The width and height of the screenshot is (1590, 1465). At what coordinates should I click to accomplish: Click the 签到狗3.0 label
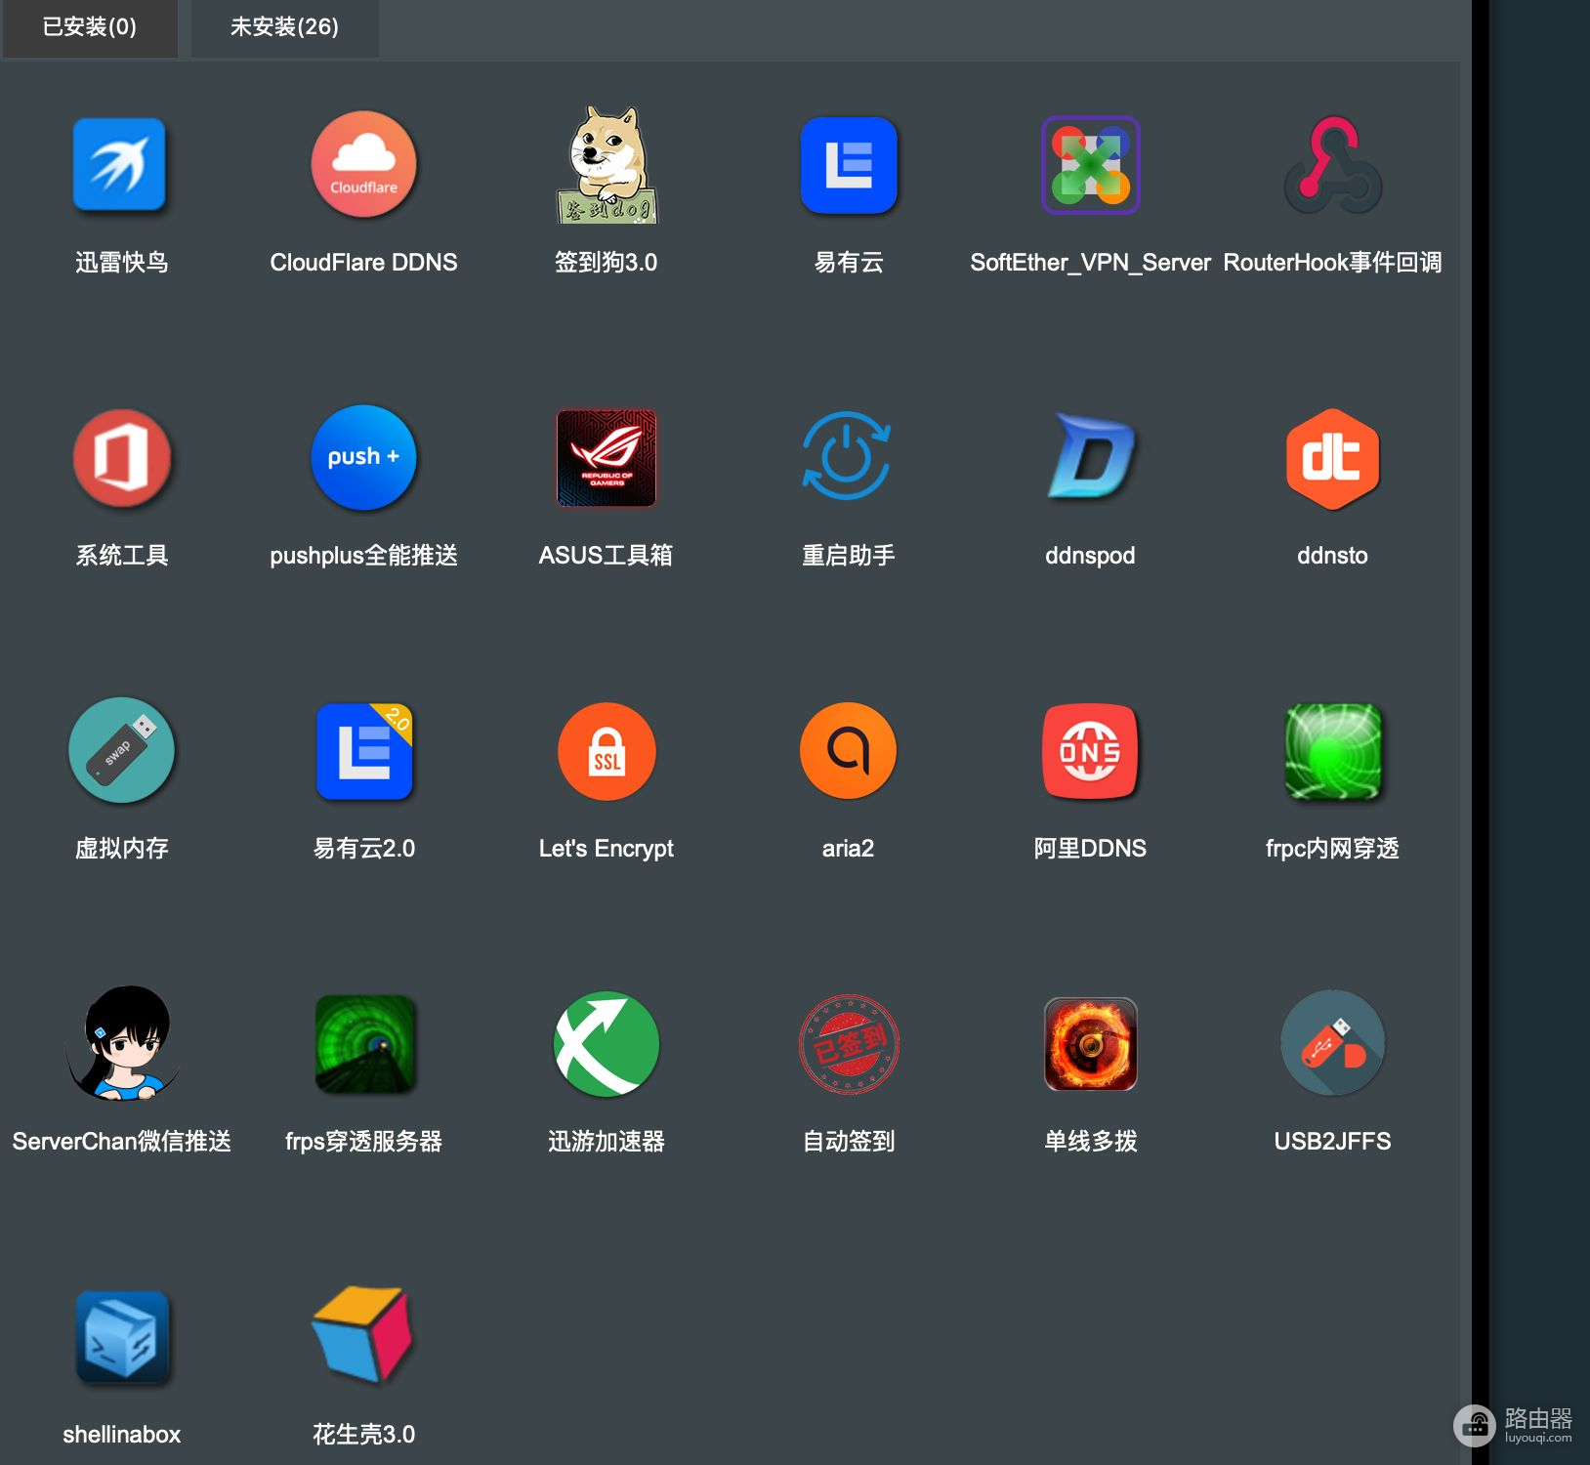(607, 262)
